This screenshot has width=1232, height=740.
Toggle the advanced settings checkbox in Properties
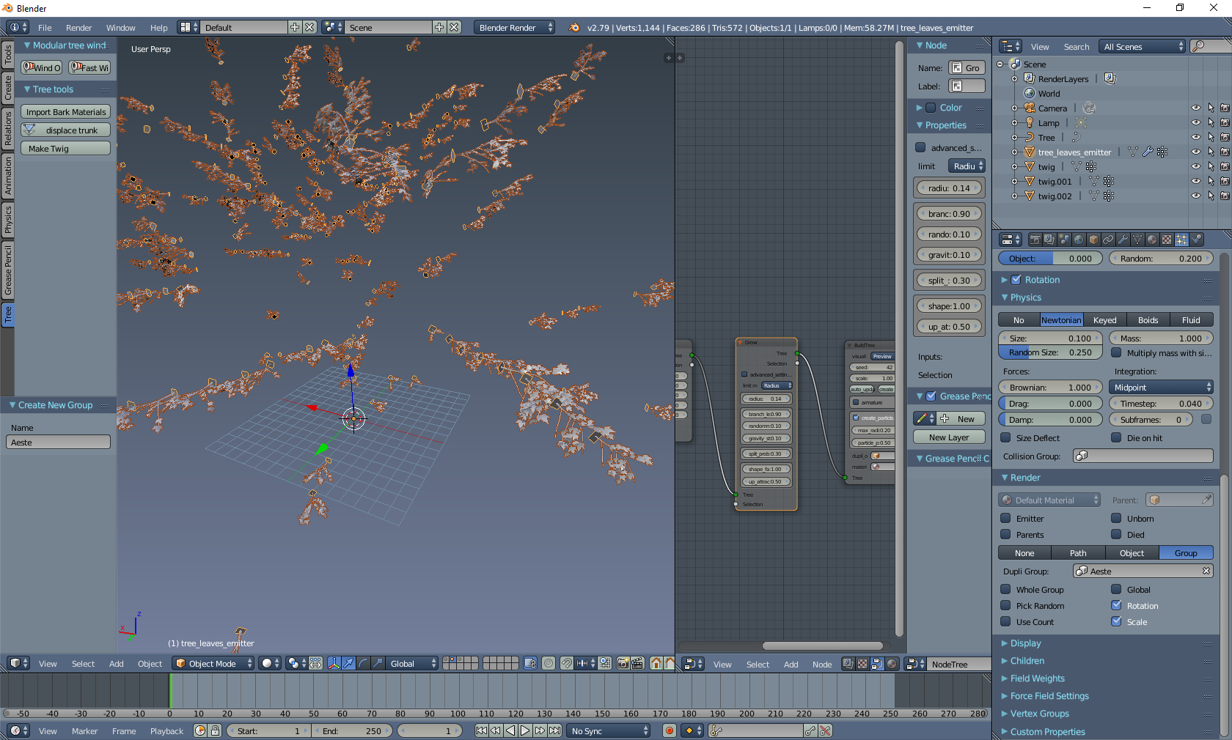pos(920,147)
